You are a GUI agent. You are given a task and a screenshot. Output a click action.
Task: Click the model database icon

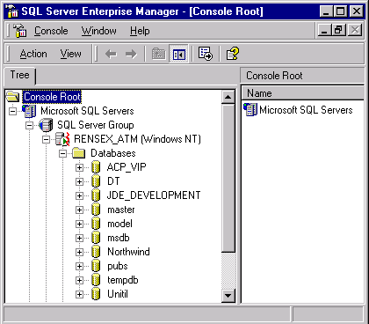(96, 224)
